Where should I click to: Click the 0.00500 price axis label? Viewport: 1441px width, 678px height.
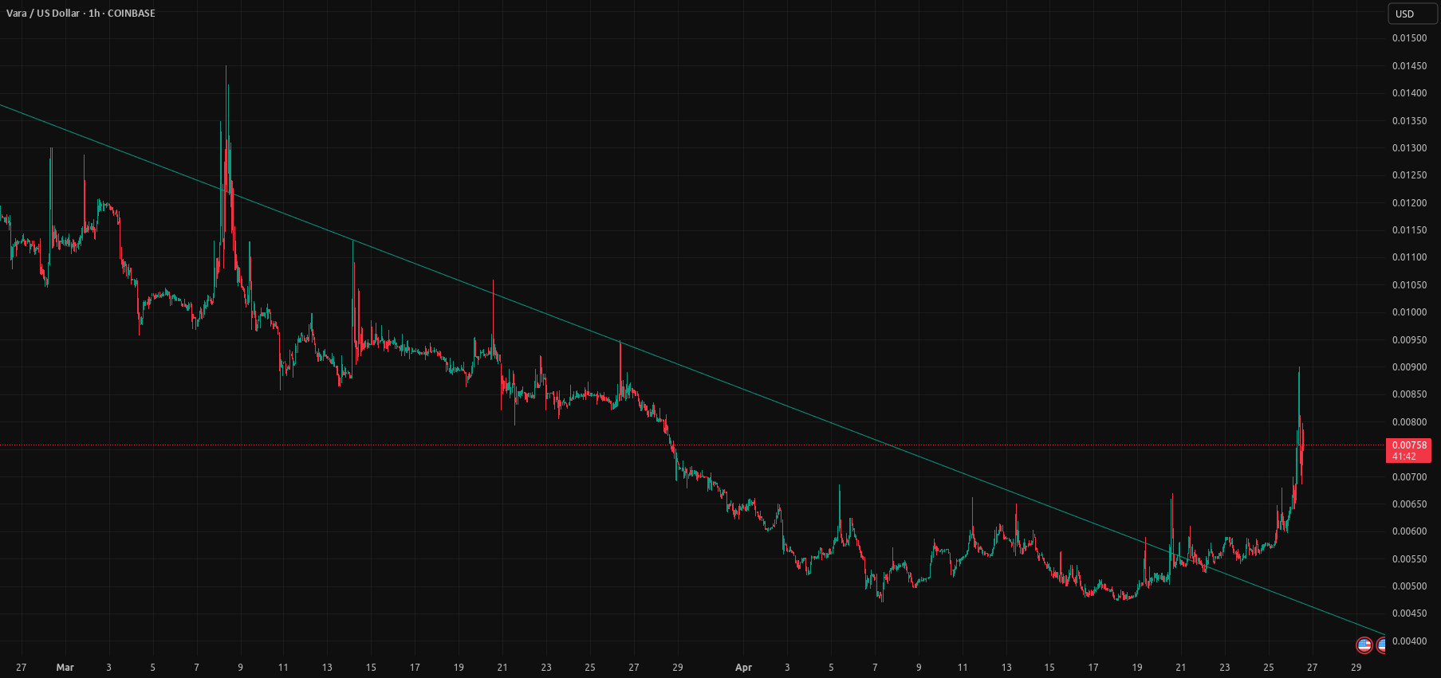pyautogui.click(x=1409, y=586)
